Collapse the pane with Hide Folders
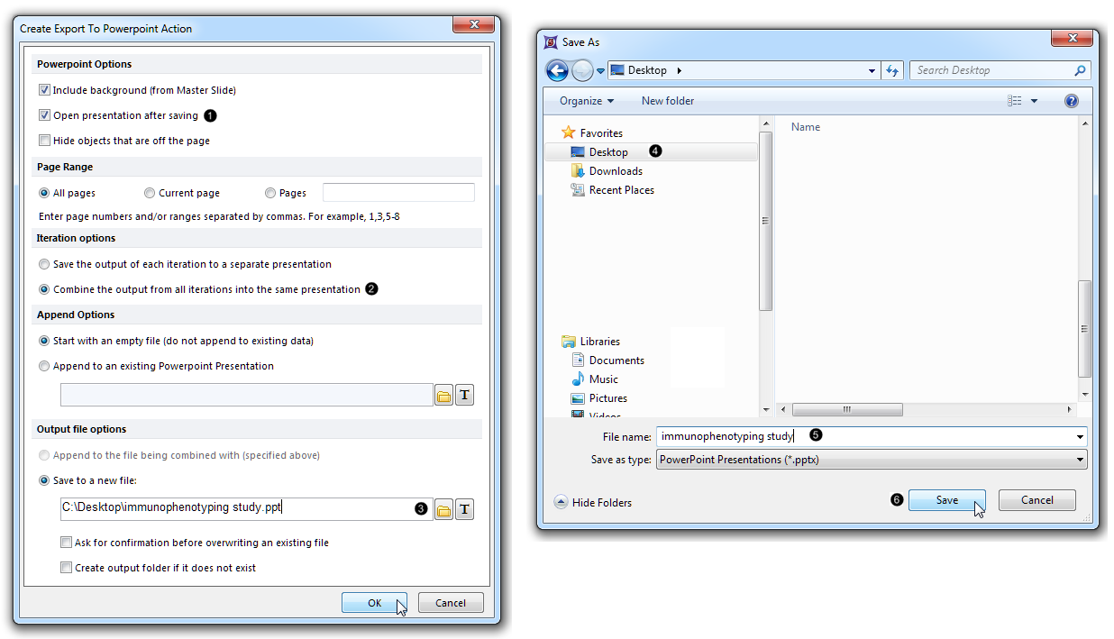Screen dimensions: 1114x639 [593, 503]
